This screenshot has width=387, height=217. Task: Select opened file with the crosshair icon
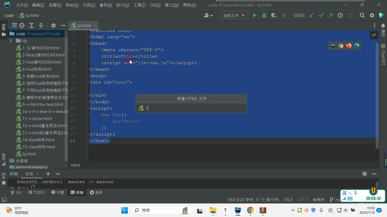(x=22, y=25)
